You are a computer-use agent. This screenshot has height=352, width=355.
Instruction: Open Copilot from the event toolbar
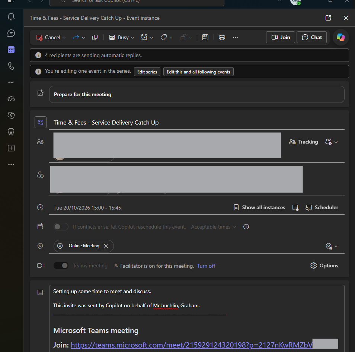pos(340,37)
